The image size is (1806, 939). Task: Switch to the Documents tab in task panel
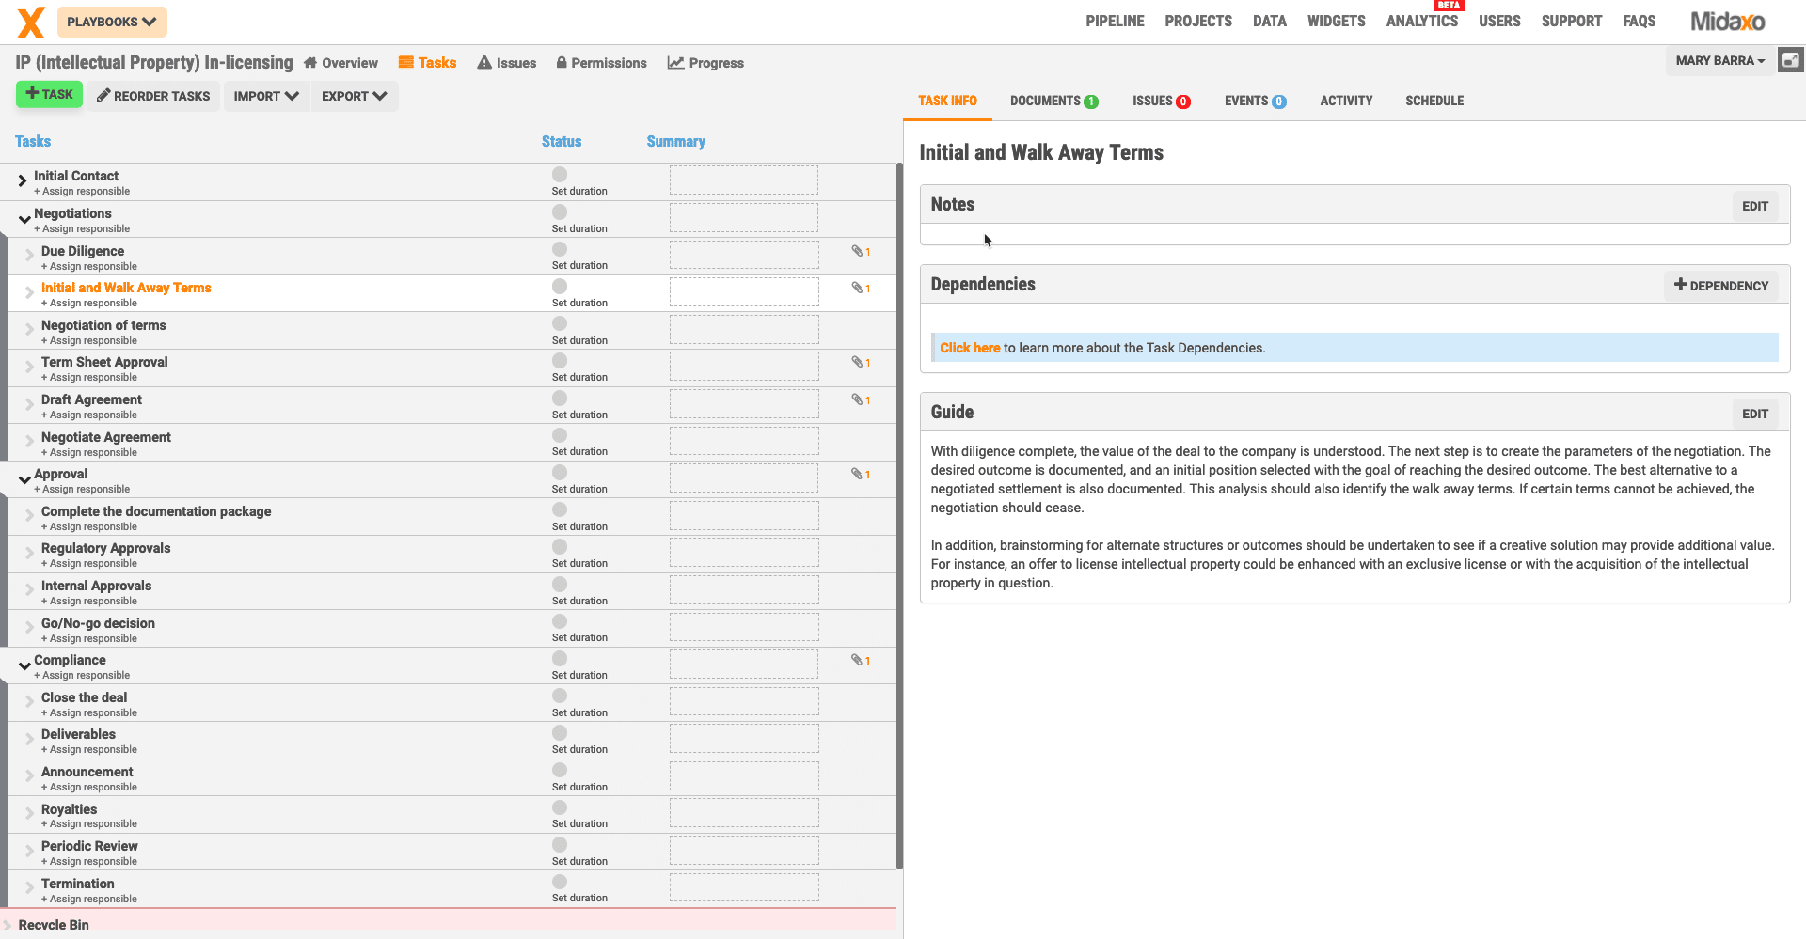[x=1053, y=101]
